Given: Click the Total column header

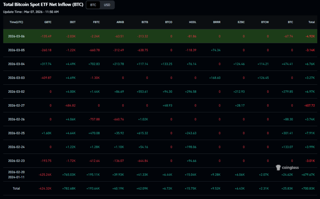Looking at the screenshot, I should [311, 22].
